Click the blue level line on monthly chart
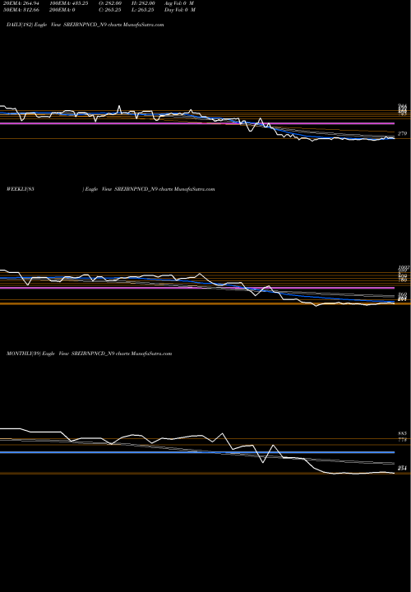This screenshot has width=411, height=592. pyautogui.click(x=197, y=452)
